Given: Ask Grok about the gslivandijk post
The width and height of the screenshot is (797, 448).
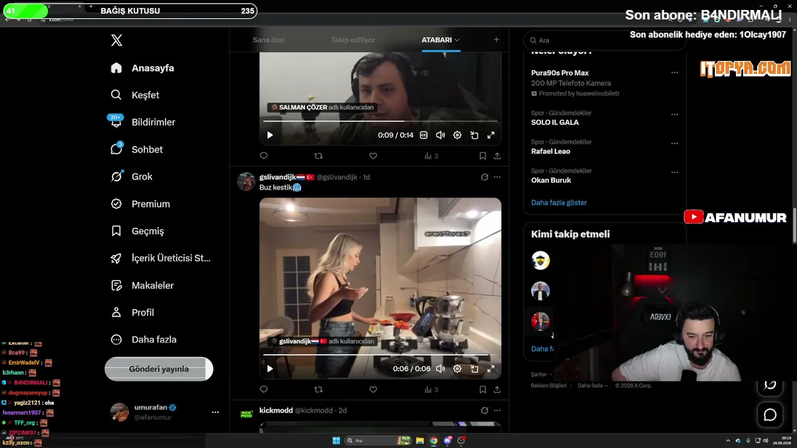Looking at the screenshot, I should tap(484, 177).
